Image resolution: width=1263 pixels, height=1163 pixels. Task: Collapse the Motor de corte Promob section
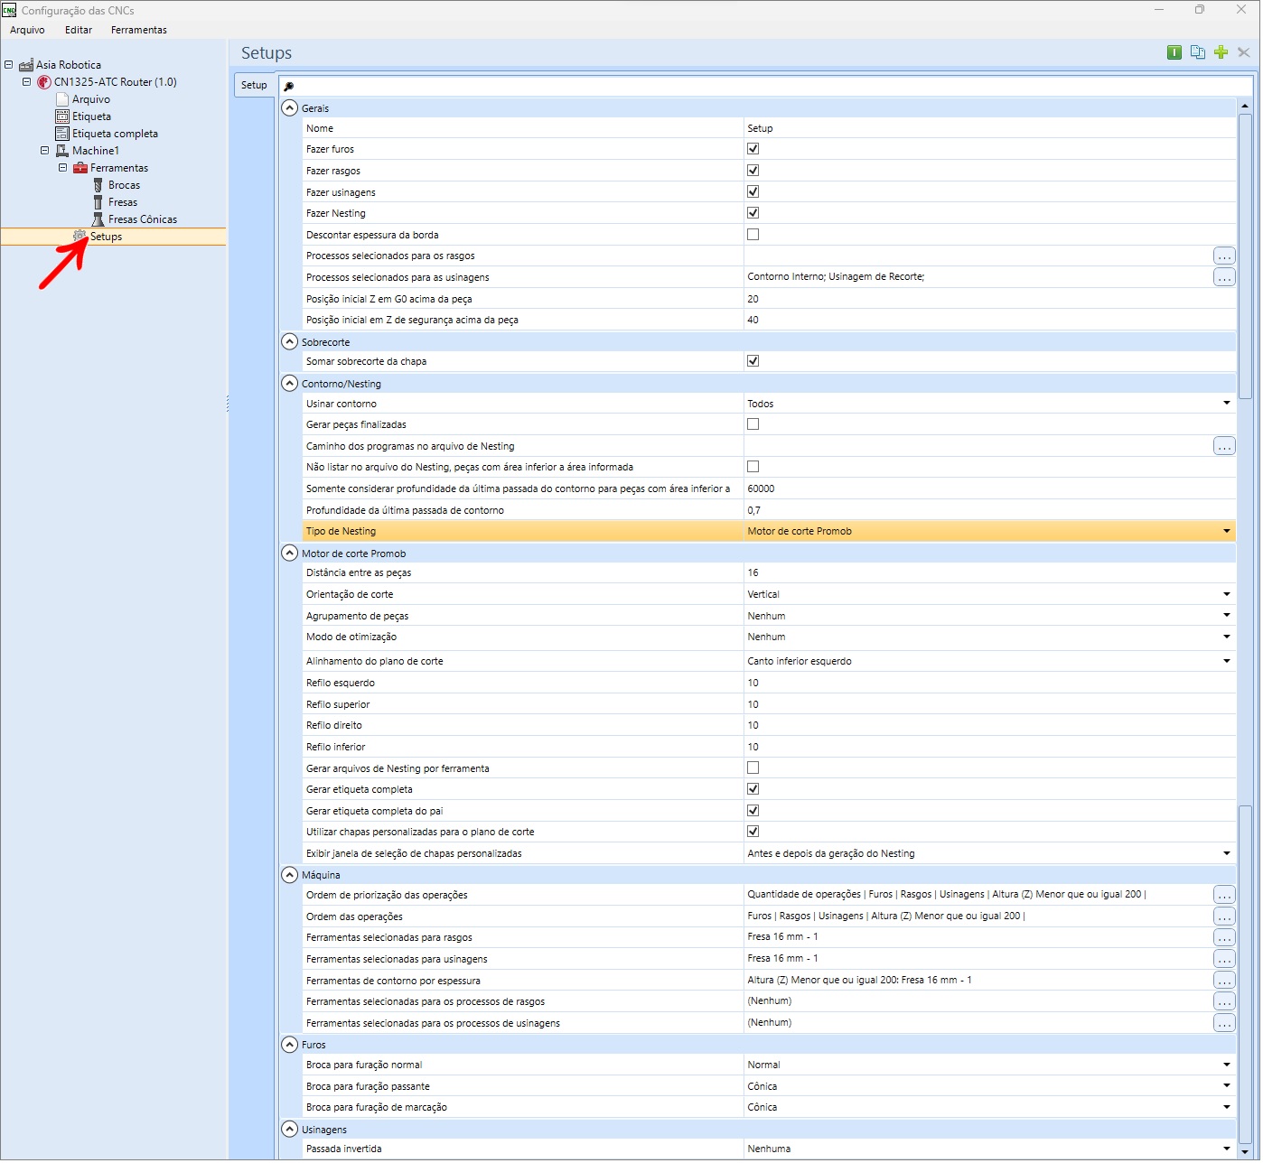(290, 554)
